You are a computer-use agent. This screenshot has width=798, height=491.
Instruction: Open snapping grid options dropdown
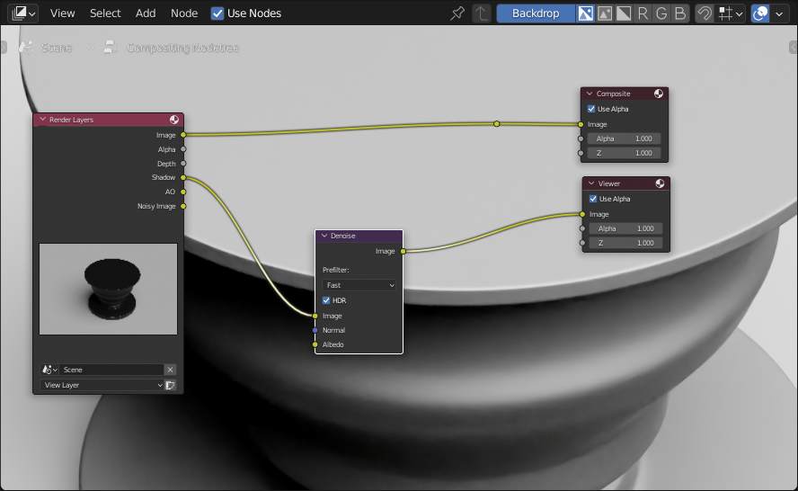[731, 13]
